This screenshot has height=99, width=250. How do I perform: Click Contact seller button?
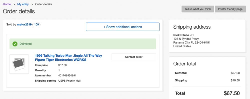point(134,57)
